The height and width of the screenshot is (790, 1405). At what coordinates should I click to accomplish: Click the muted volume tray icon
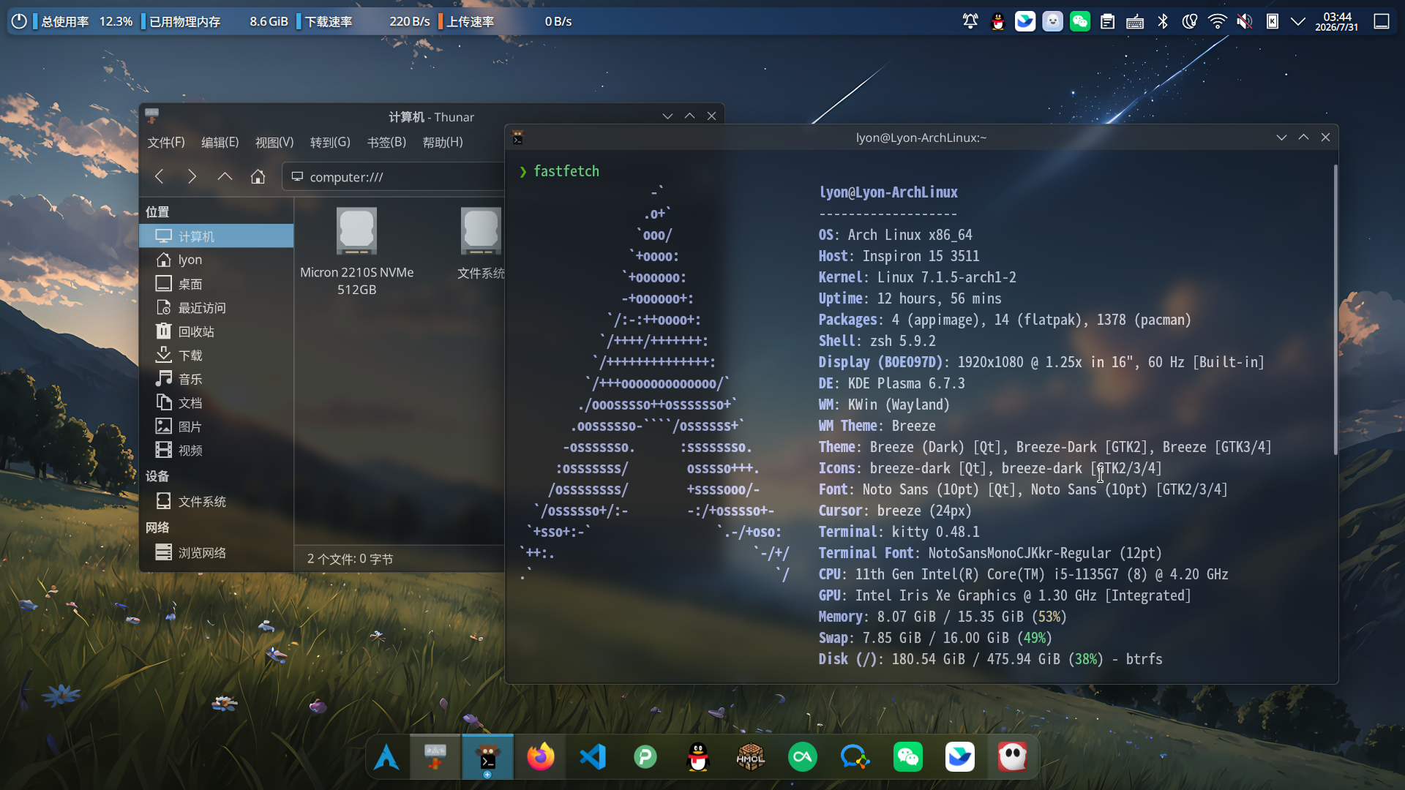click(1245, 21)
